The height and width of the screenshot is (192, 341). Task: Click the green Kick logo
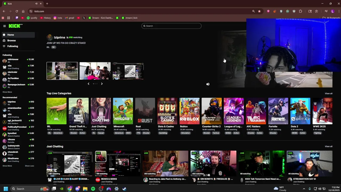[x=15, y=26]
